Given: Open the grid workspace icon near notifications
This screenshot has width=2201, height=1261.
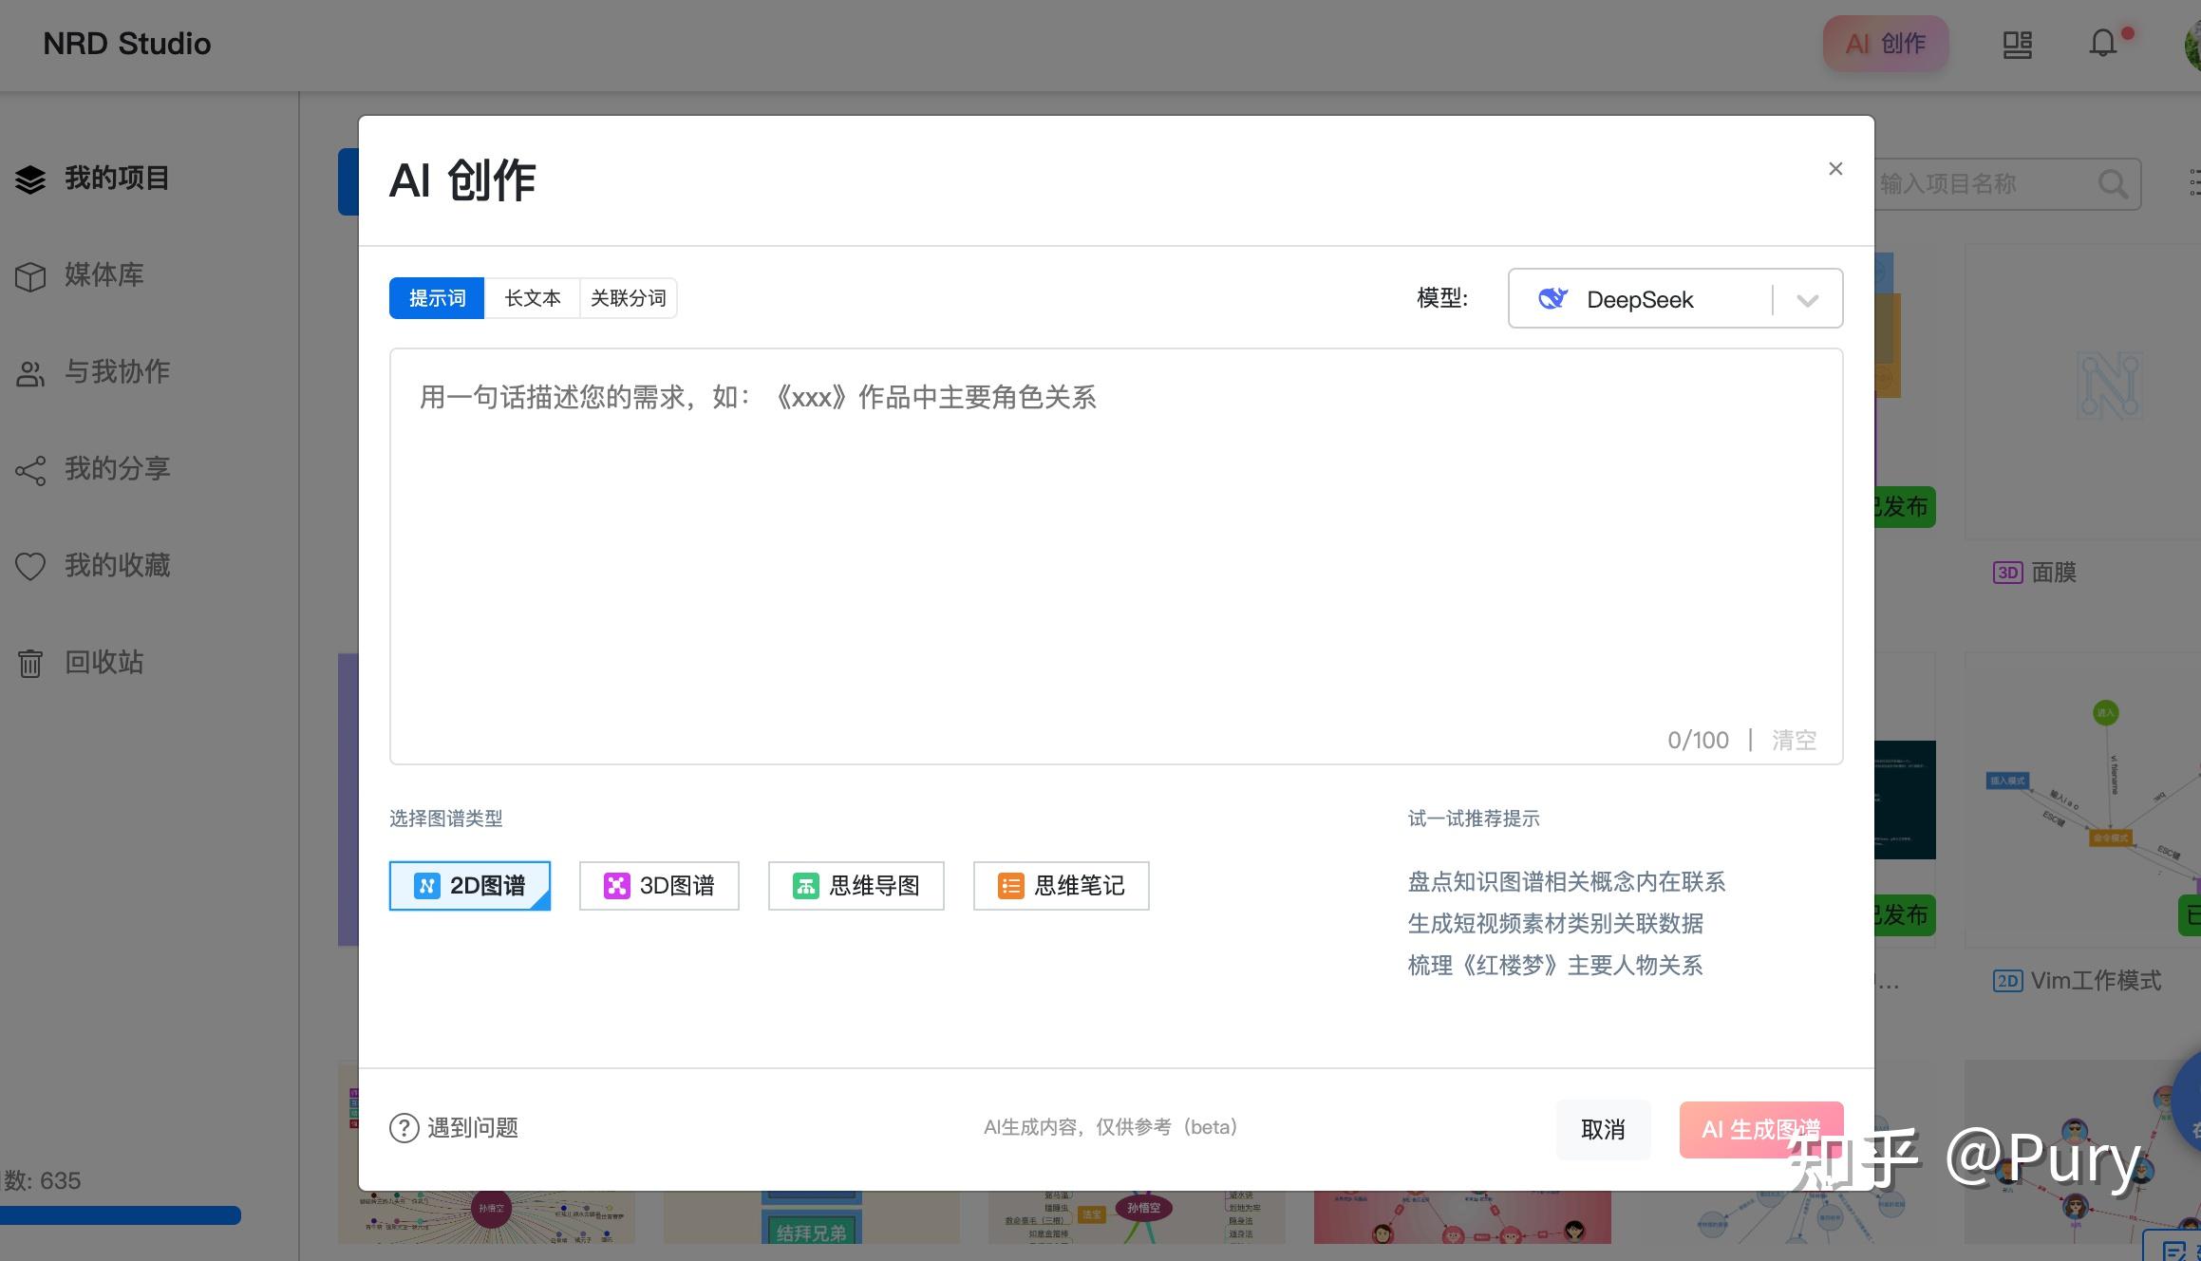Looking at the screenshot, I should [2019, 44].
